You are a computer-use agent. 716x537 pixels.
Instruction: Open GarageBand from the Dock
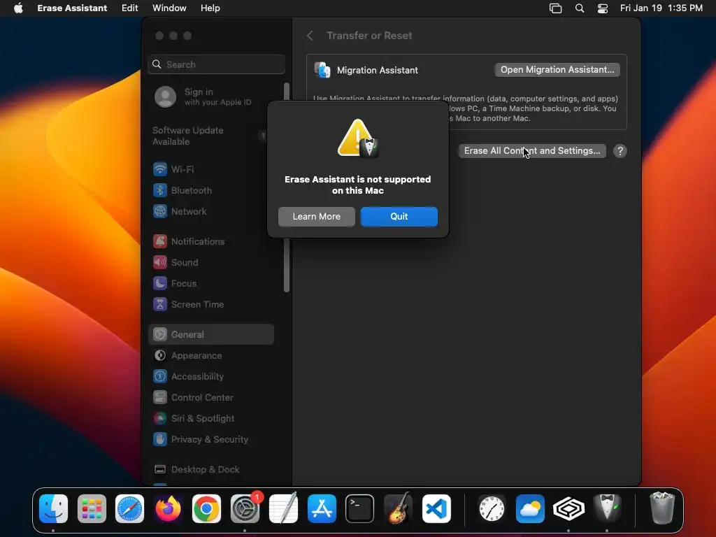398,508
